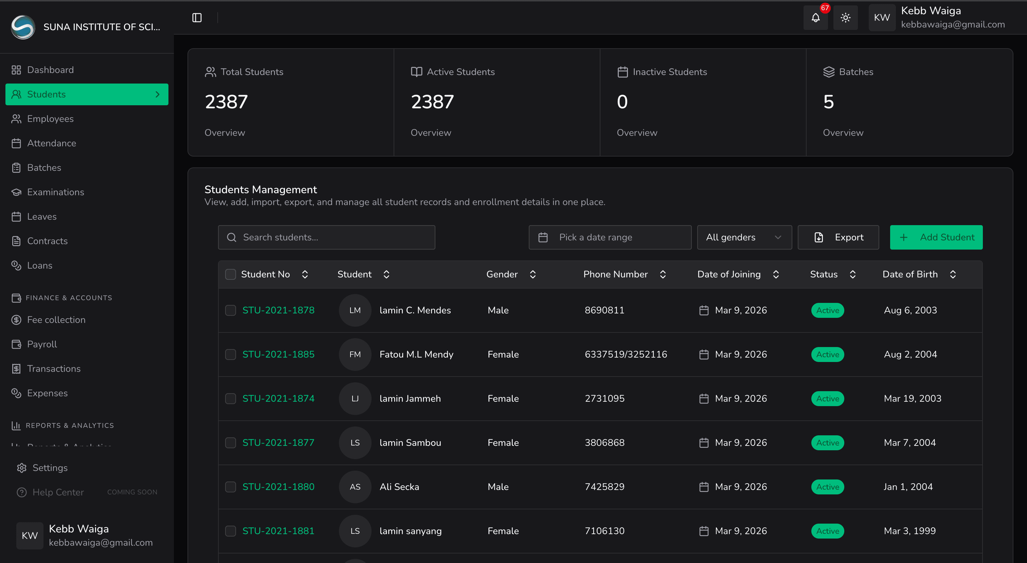Click the Active status badge for lamin Sambou

click(x=827, y=442)
